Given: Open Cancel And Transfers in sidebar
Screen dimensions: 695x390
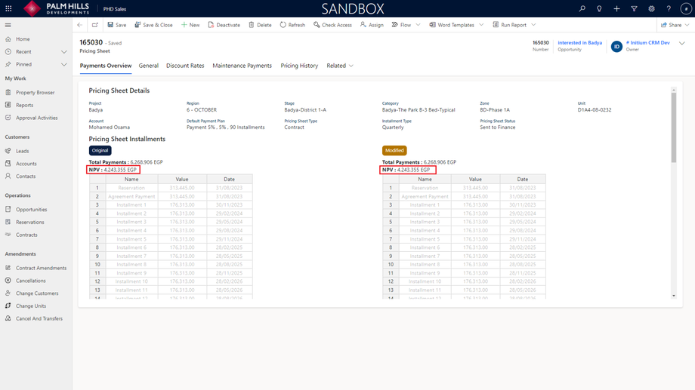Looking at the screenshot, I should click(x=39, y=318).
